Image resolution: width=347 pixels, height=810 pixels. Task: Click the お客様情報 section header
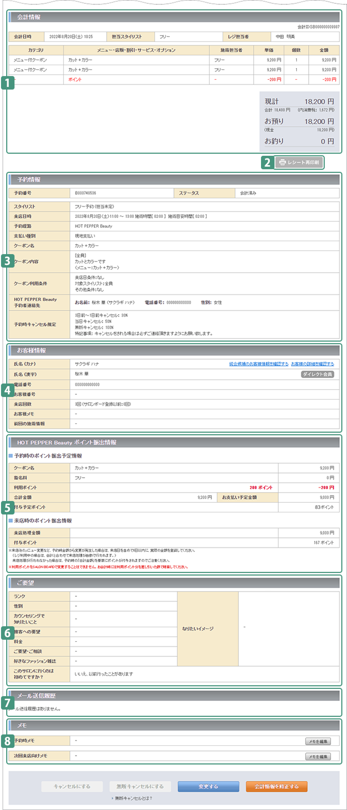pos(175,350)
